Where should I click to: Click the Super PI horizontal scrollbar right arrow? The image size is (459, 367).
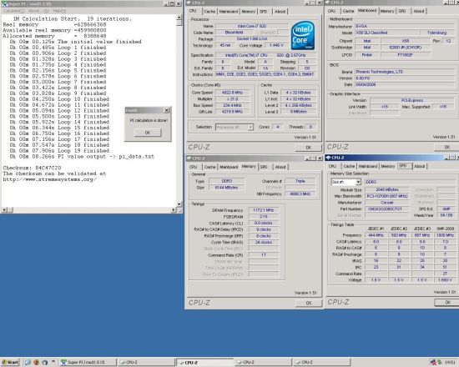click(174, 209)
